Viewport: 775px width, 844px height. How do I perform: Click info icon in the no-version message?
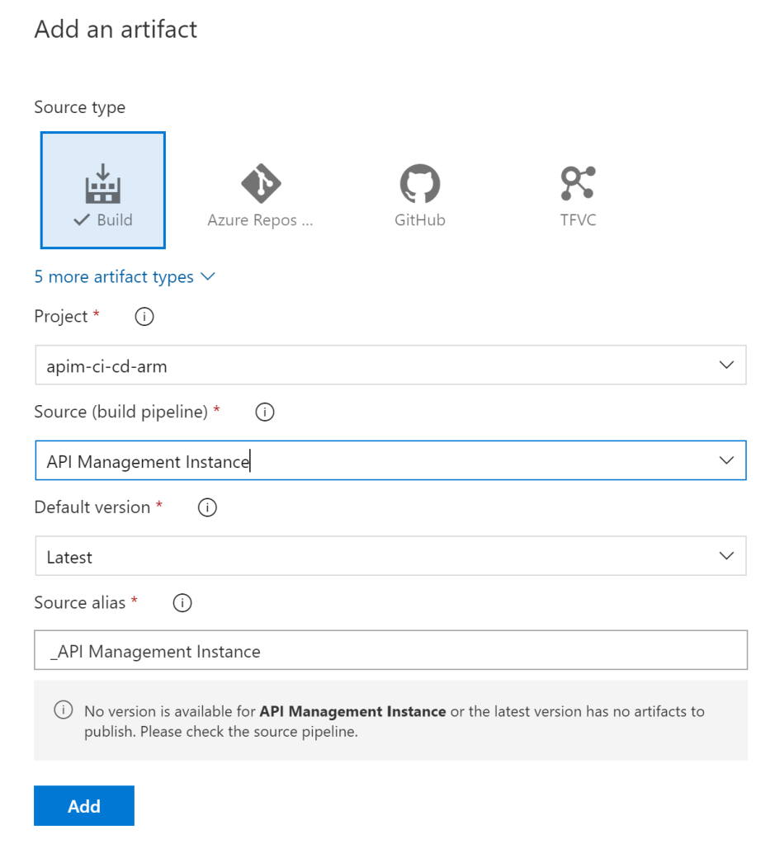[63, 710]
